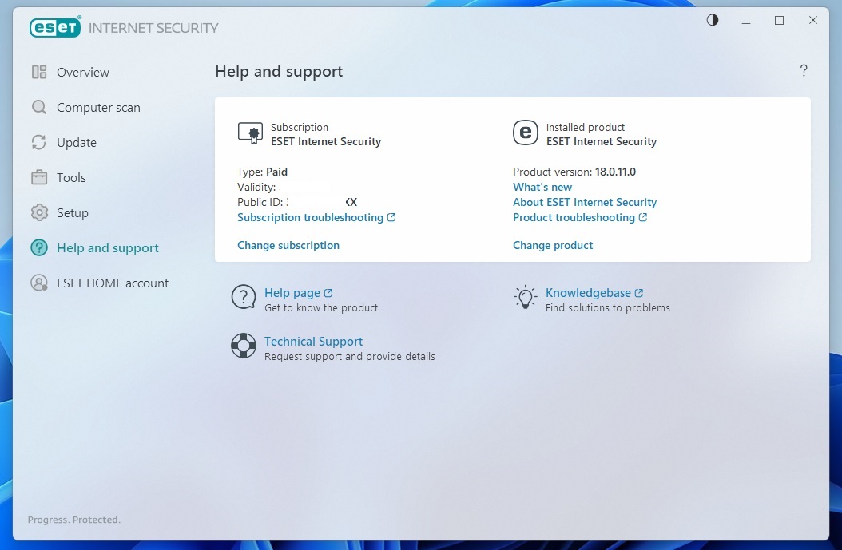Open the Setup section
Image resolution: width=842 pixels, height=550 pixels.
[x=73, y=213]
